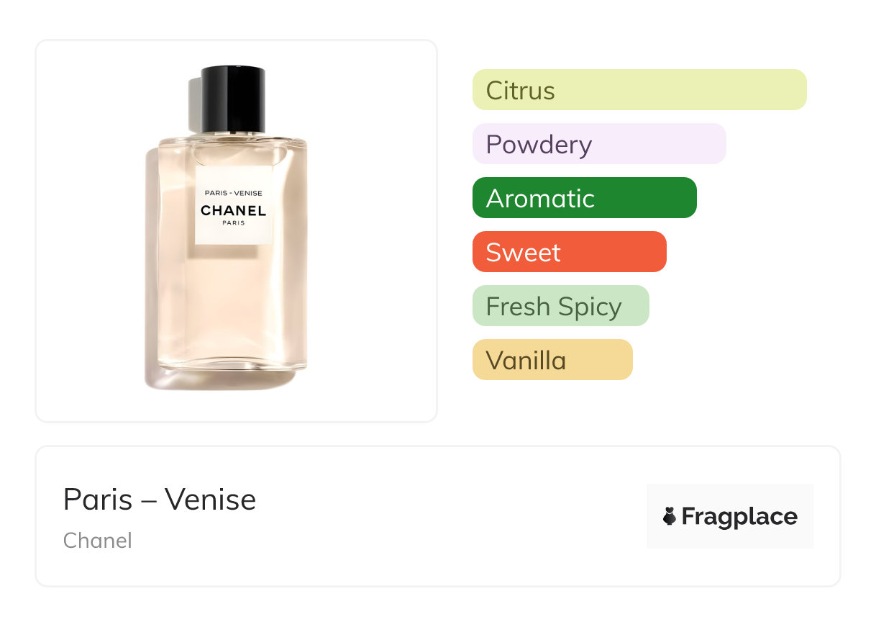Select the yellow-green Citrus accord bar

pos(639,90)
